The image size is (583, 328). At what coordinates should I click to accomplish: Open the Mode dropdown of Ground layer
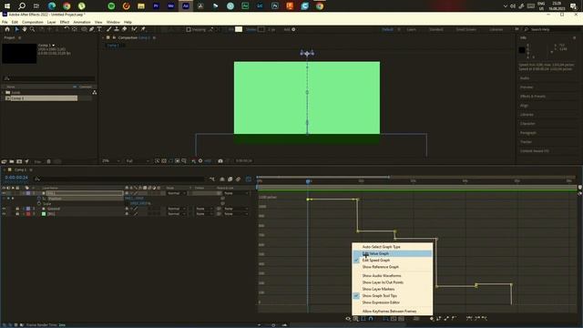point(177,209)
